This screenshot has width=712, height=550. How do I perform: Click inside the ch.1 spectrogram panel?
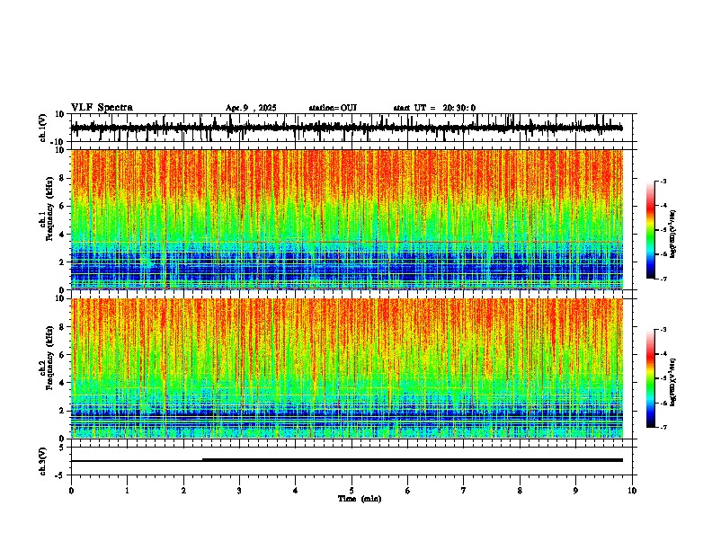tap(346, 219)
